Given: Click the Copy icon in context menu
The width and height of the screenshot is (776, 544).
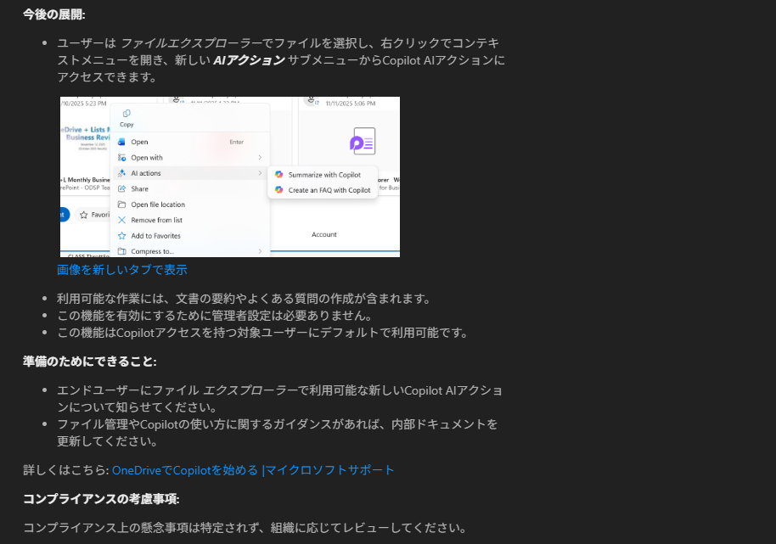Looking at the screenshot, I should pos(127,114).
